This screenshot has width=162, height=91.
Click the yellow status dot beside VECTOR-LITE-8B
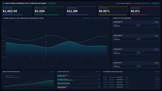113,63
